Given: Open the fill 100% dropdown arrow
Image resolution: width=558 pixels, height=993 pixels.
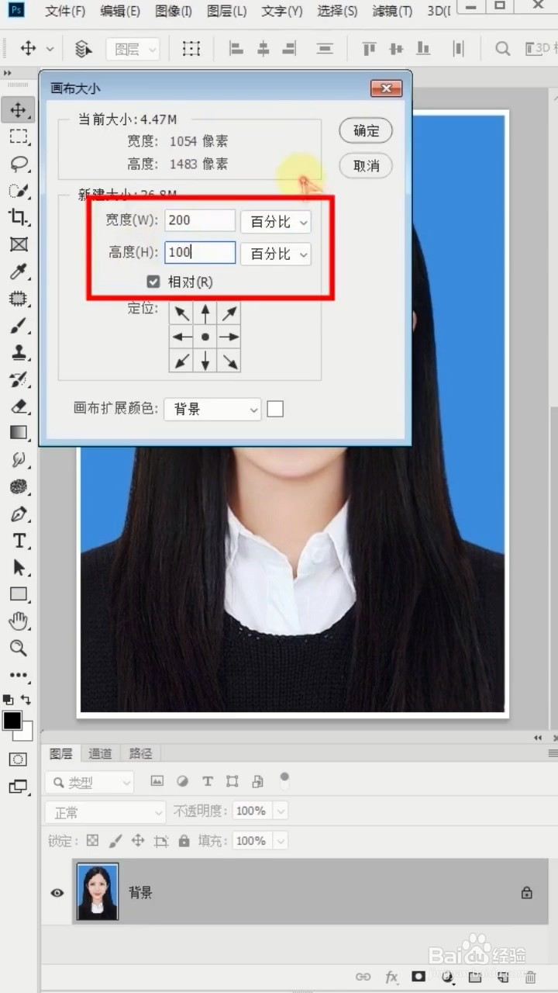Looking at the screenshot, I should [x=281, y=841].
